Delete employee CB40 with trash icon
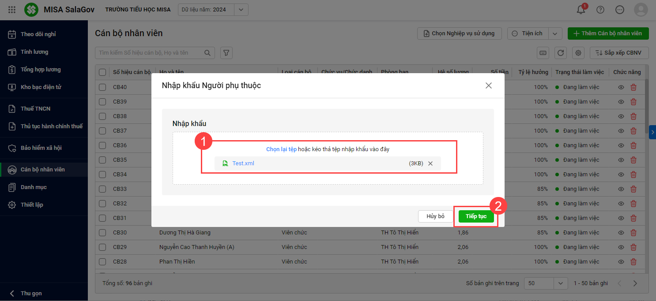The height and width of the screenshot is (301, 656). (633, 87)
